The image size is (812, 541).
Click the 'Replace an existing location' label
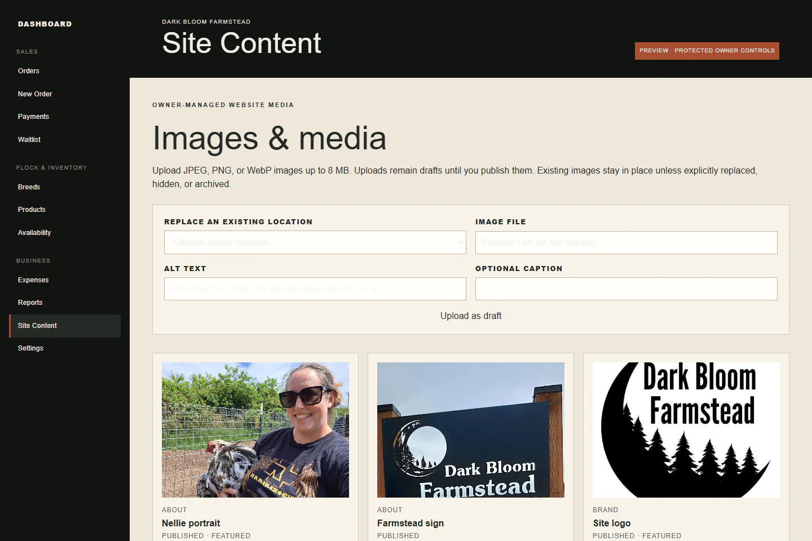point(239,222)
